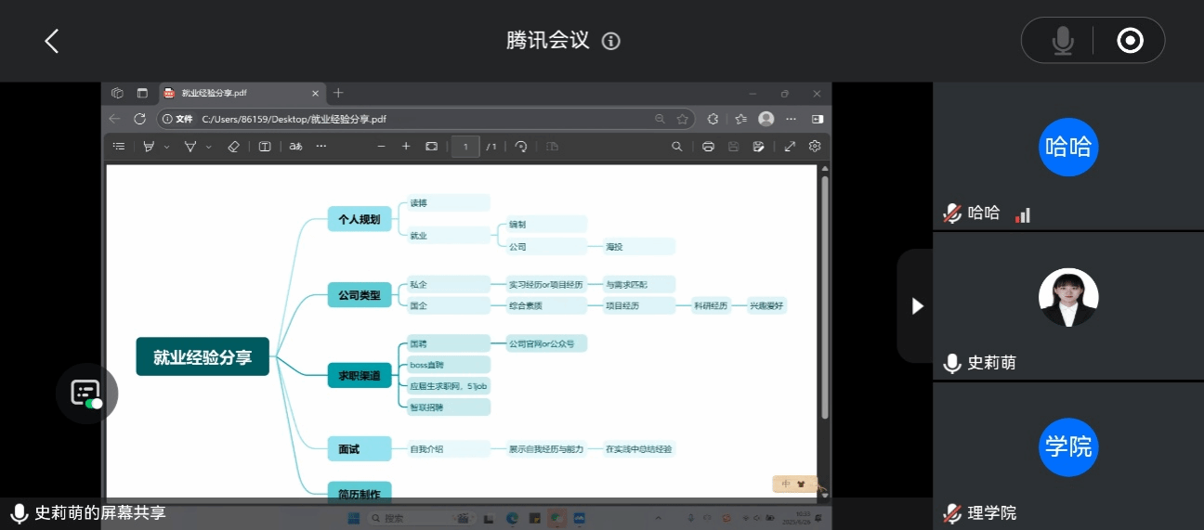Go back using the top-left arrow
Screen dimensions: 1204x530
click(52, 41)
